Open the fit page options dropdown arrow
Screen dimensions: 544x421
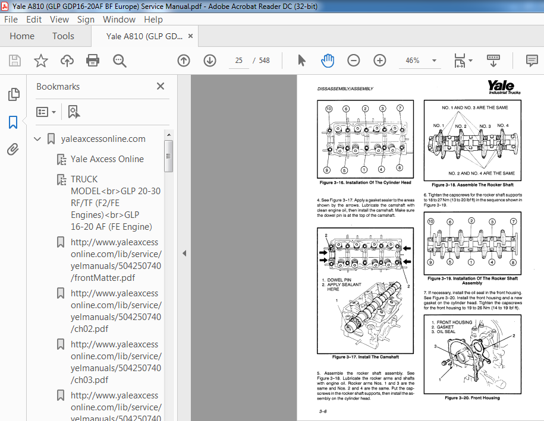[x=470, y=61]
